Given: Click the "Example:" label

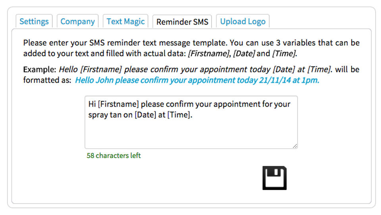Looking at the screenshot, I should pyautogui.click(x=40, y=70).
